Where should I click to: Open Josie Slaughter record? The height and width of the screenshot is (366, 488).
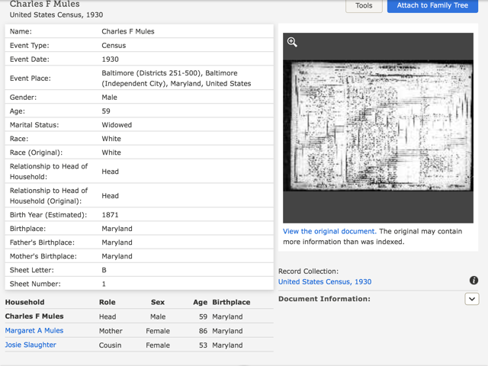click(x=30, y=345)
